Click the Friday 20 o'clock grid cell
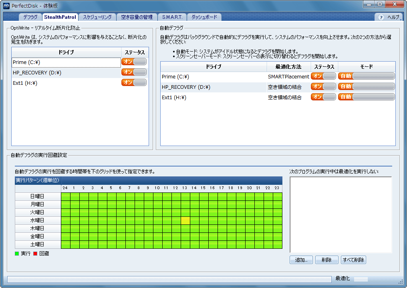 [x=250, y=236]
